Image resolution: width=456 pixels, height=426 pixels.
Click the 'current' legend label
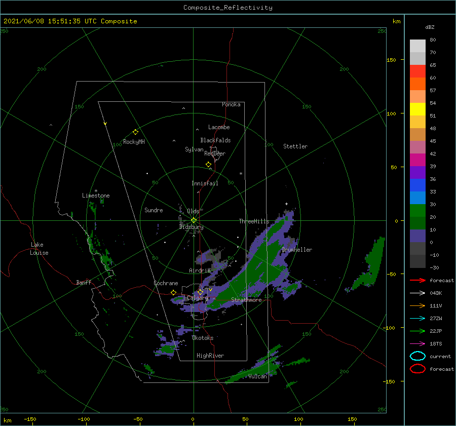click(440, 356)
